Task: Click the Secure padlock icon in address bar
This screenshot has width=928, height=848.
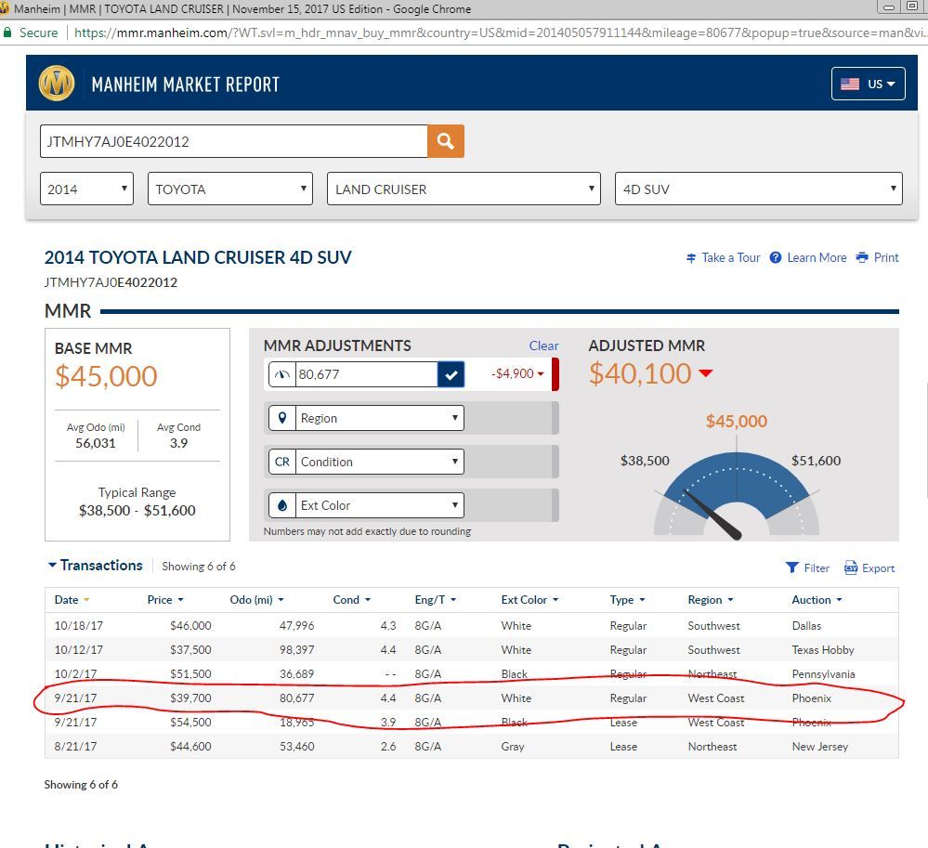Action: (x=7, y=33)
